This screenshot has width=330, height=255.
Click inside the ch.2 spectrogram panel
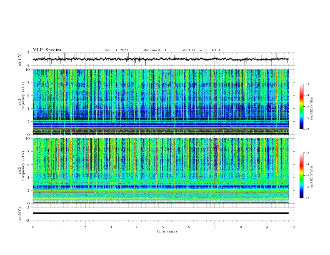click(x=160, y=171)
